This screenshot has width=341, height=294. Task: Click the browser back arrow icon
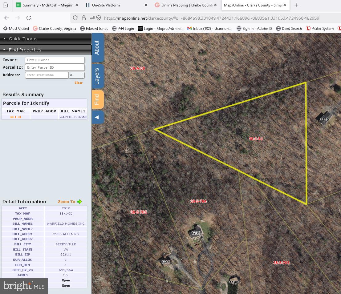click(x=6, y=18)
